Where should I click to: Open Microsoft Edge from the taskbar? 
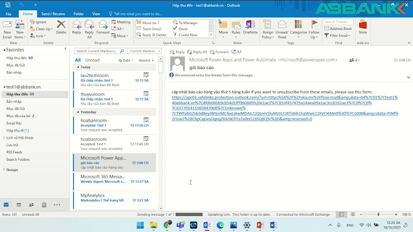pyautogui.click(x=220, y=225)
